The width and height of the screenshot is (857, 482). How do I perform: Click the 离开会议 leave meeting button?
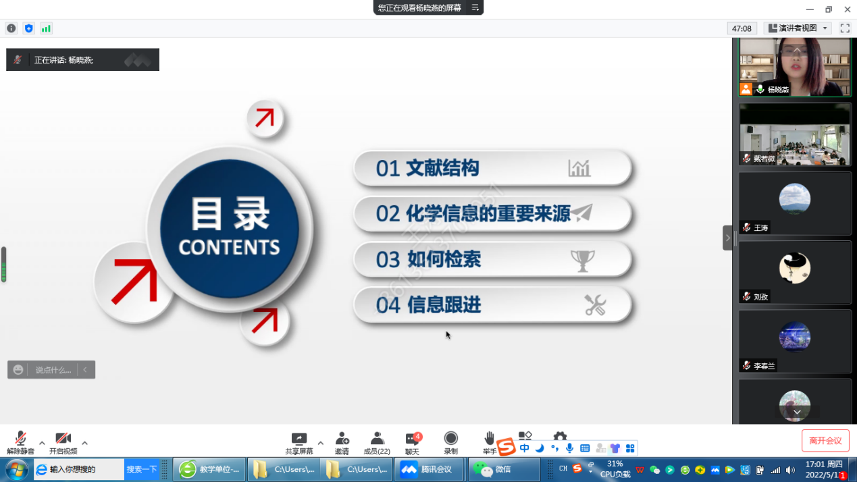click(825, 441)
